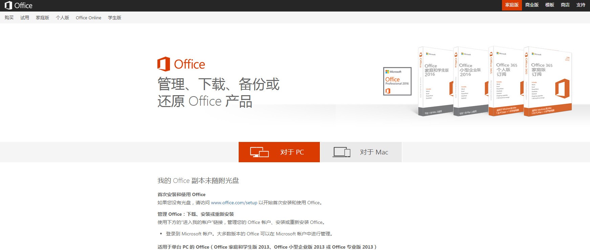Select the Office 365 家庭版 订阅 box

[548, 82]
